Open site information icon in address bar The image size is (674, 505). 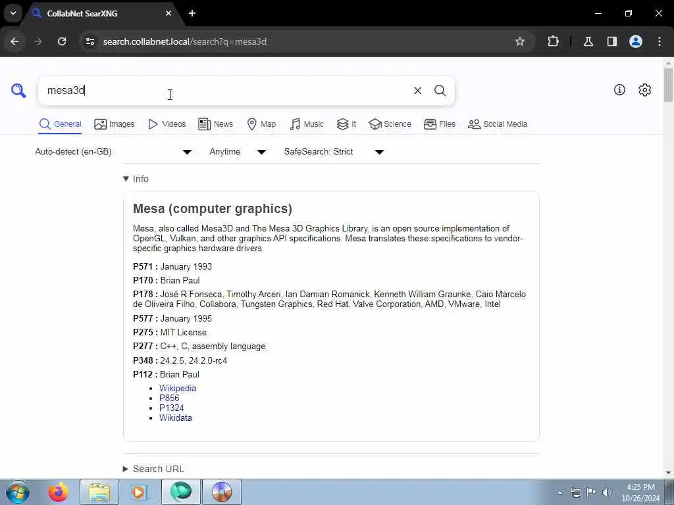[90, 41]
